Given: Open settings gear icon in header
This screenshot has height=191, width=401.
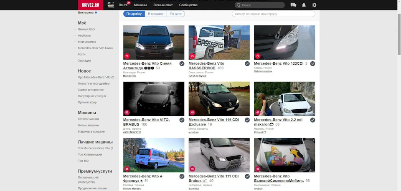Looking at the screenshot, I should 314,5.
